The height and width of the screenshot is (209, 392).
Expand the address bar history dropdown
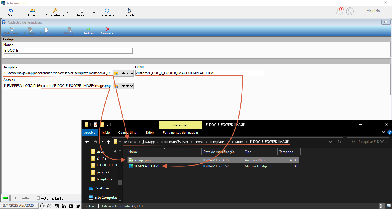pyautogui.click(x=330, y=142)
